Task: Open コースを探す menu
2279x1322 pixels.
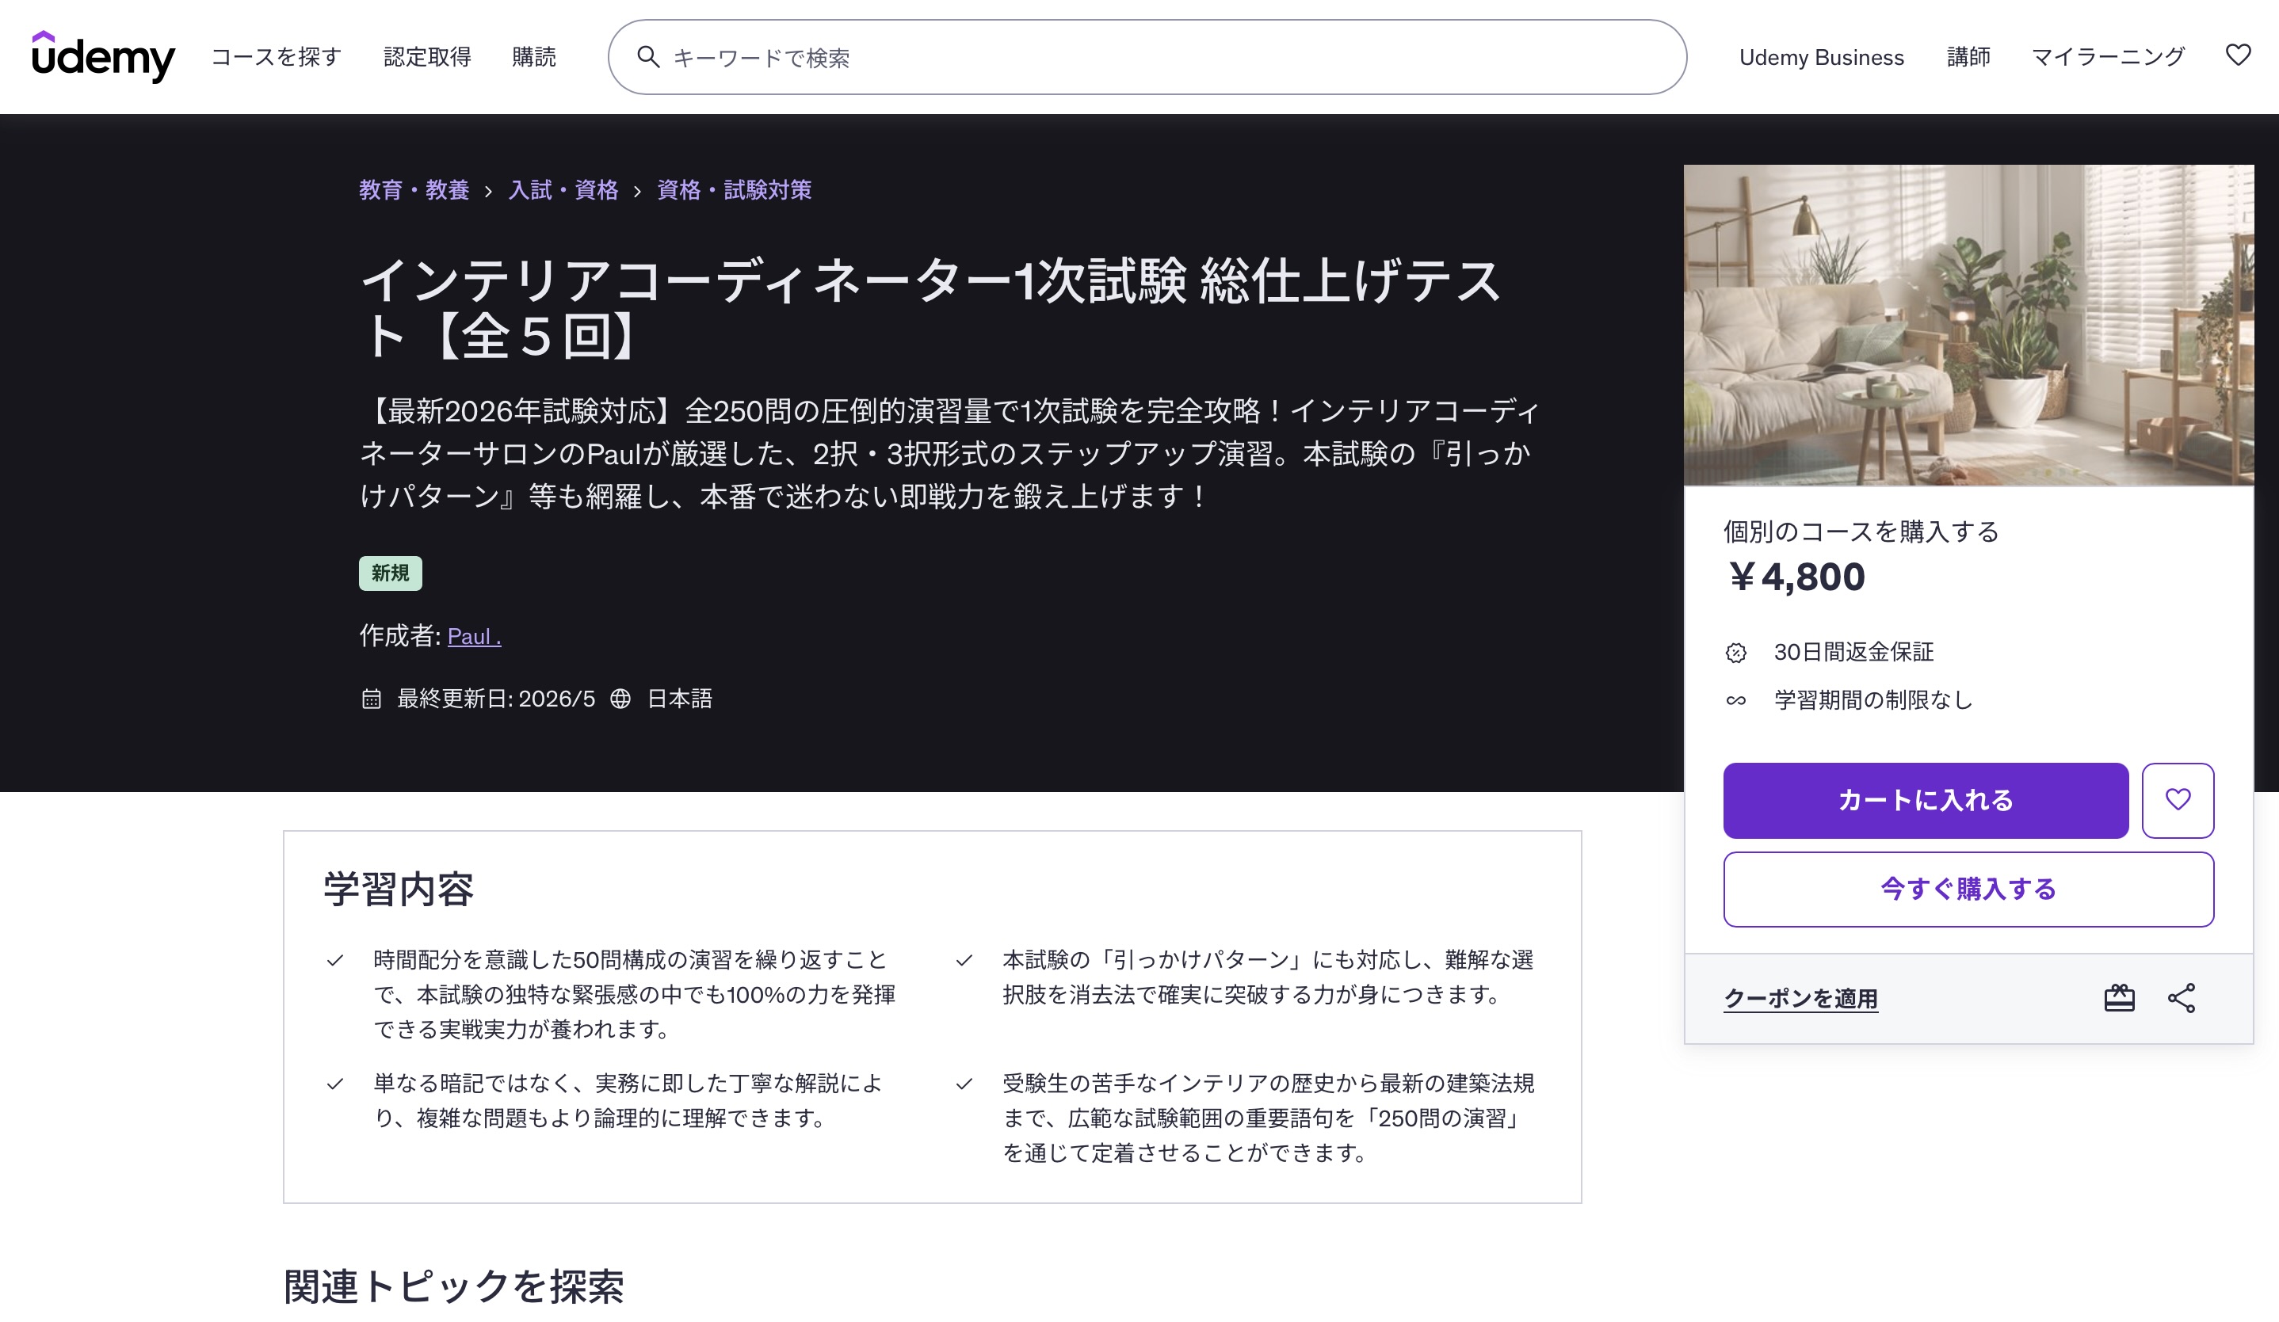Action: tap(276, 57)
